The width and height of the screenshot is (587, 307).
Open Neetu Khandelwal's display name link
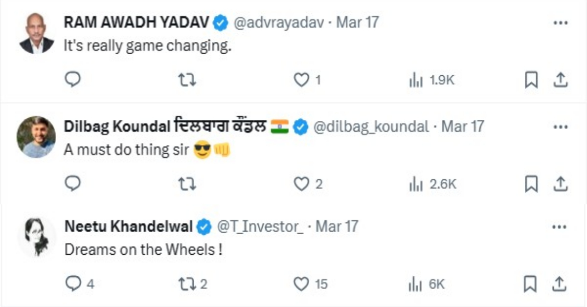pyautogui.click(x=129, y=227)
